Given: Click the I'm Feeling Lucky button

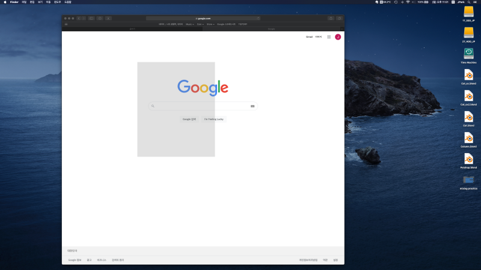Looking at the screenshot, I should tap(214, 119).
